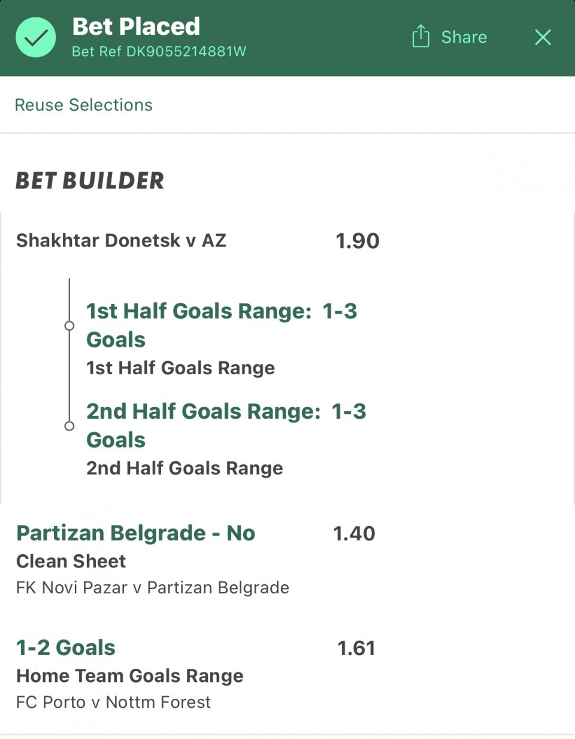This screenshot has height=739, width=575.
Task: Tap the Partizan Belgrade - No selection
Action: coord(135,533)
